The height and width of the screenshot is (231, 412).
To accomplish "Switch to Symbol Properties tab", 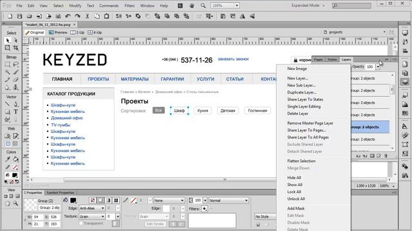I will click(60, 193).
